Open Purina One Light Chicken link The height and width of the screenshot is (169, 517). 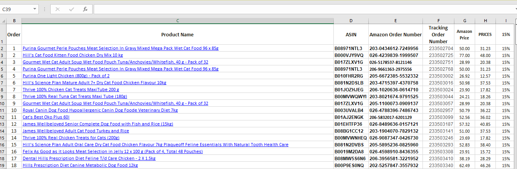coord(66,76)
